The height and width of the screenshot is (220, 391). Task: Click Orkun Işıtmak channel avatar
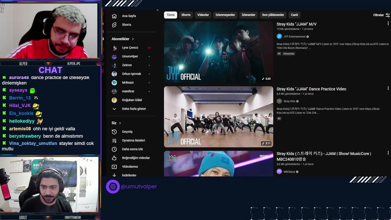pos(114,74)
